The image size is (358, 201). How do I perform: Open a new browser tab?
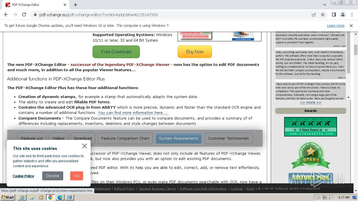pyautogui.click(x=76, y=5)
